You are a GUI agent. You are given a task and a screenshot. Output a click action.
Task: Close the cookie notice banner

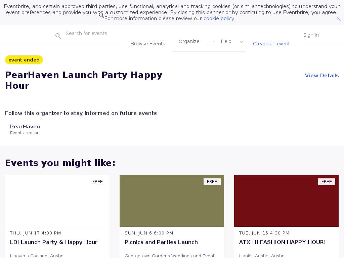[x=339, y=19]
